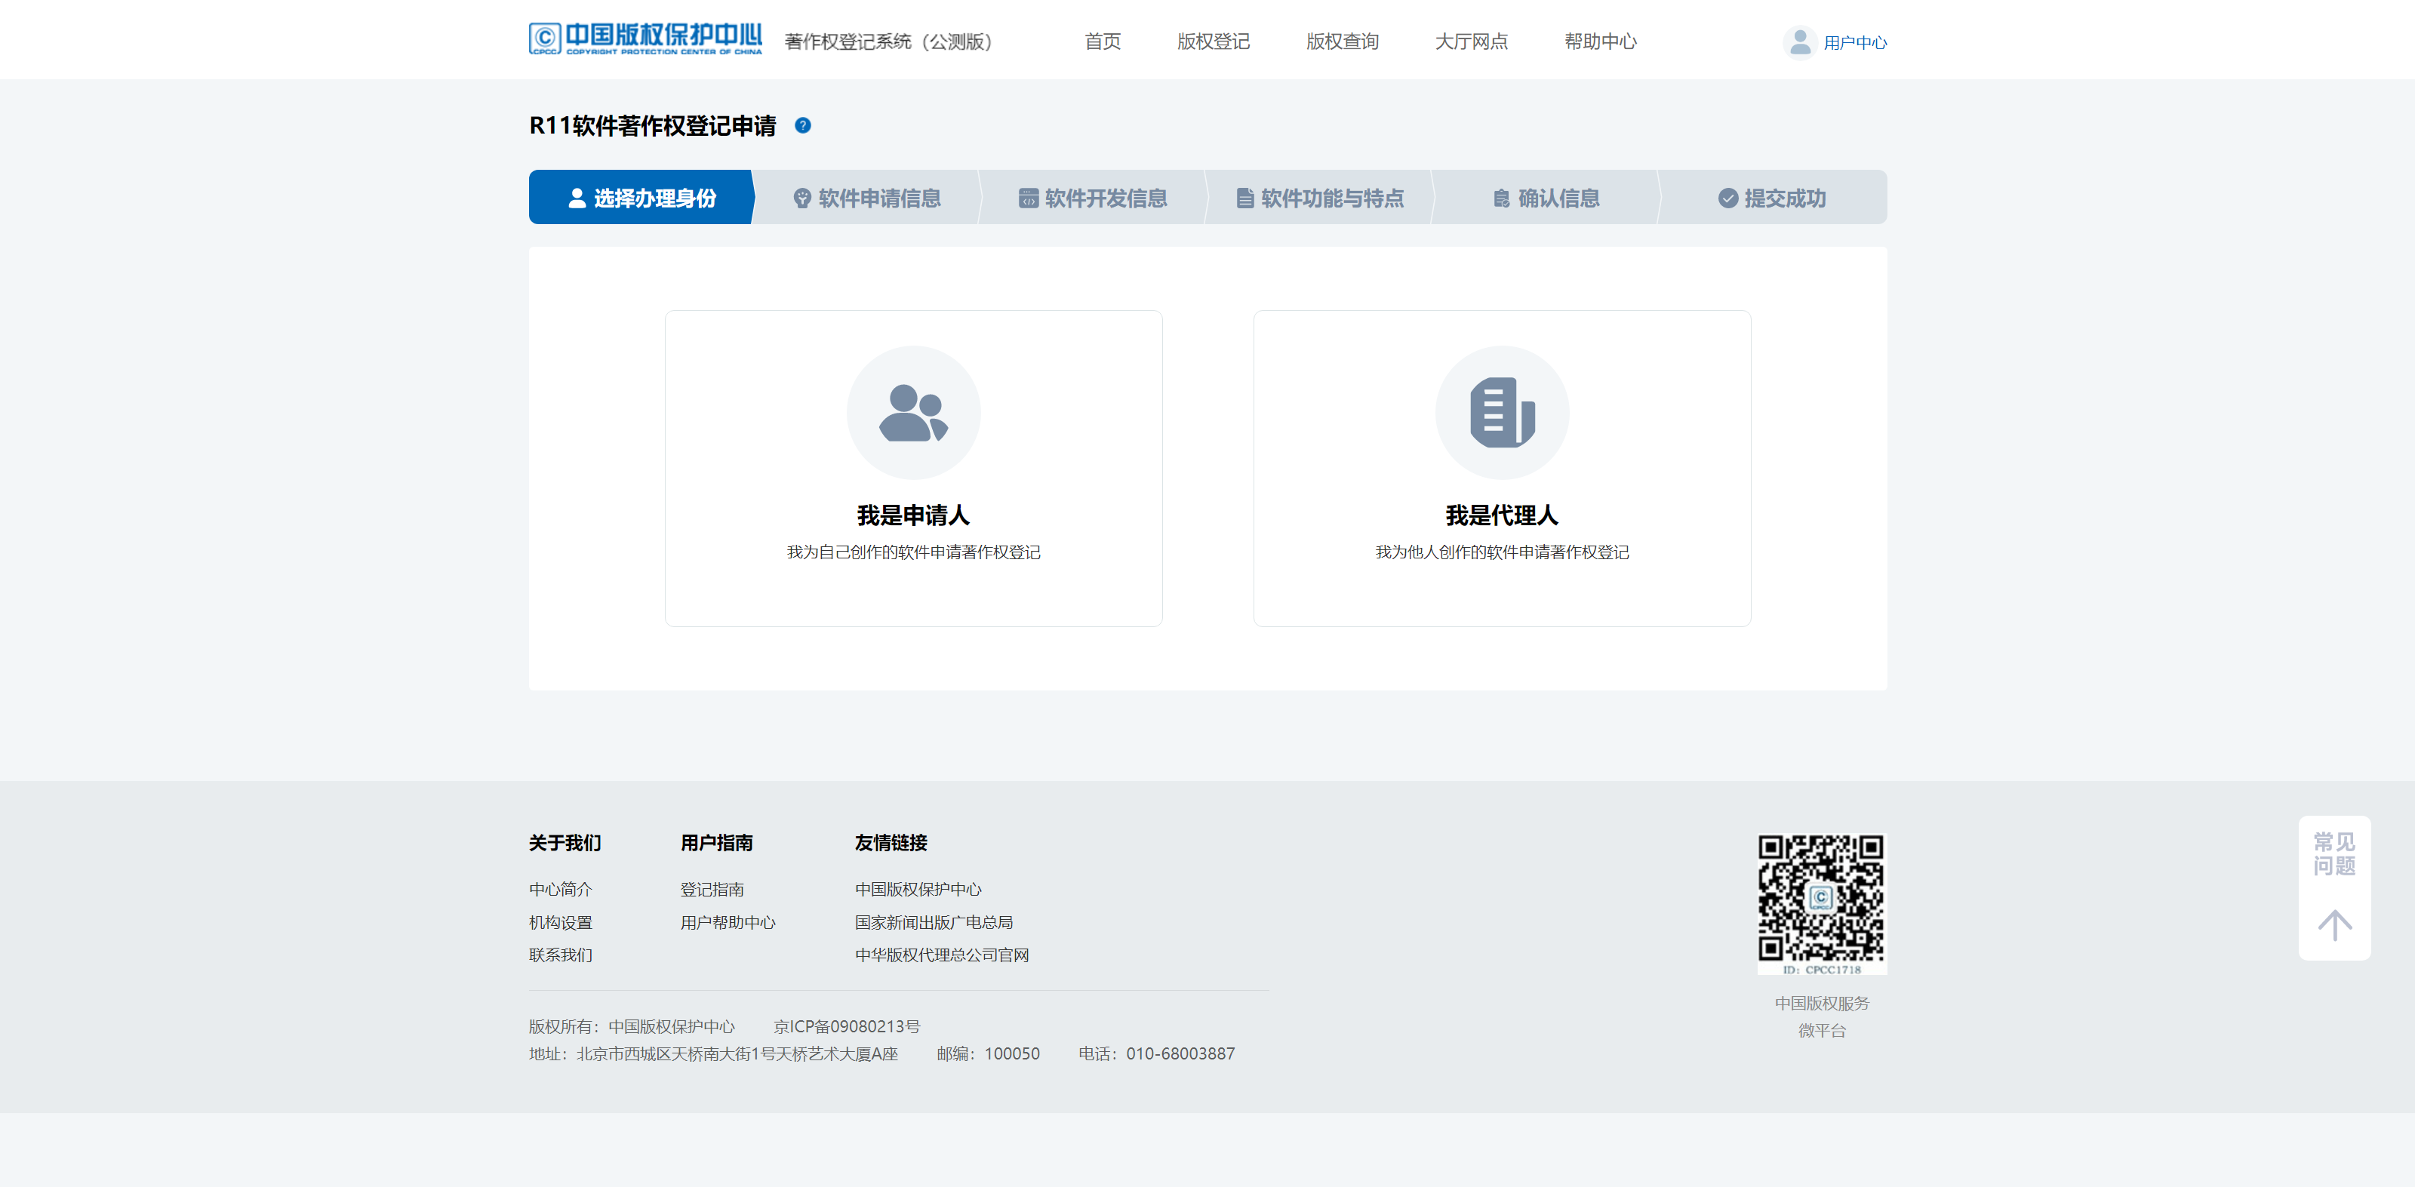Open 帮助中心 navigation item
This screenshot has width=2415, height=1187.
[x=1600, y=42]
